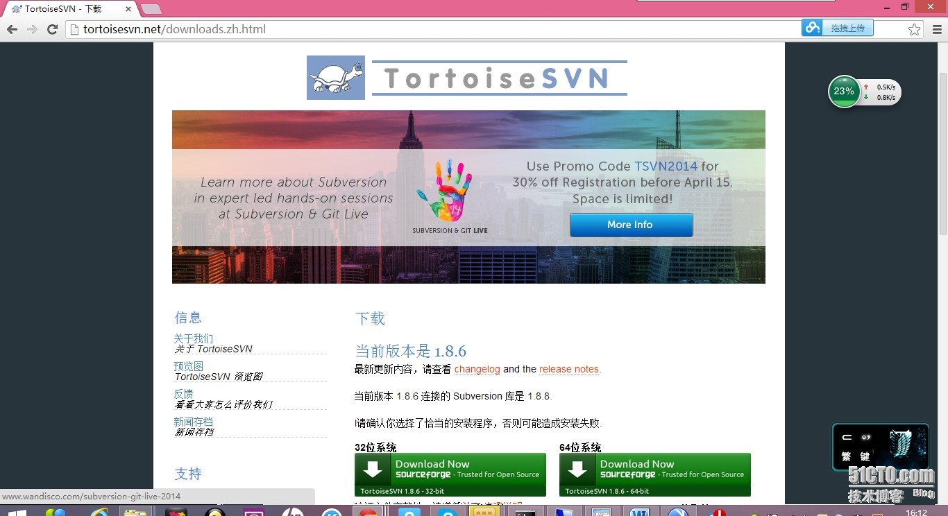Click the 64位系统 label
Image resolution: width=948 pixels, height=516 pixels.
click(580, 447)
